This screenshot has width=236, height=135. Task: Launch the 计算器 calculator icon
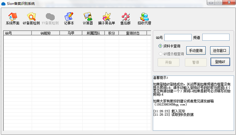(x=88, y=19)
